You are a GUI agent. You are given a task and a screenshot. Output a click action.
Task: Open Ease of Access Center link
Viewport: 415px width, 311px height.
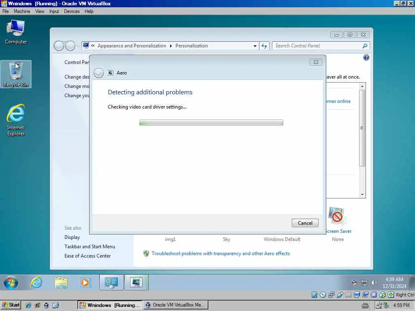[x=88, y=256]
